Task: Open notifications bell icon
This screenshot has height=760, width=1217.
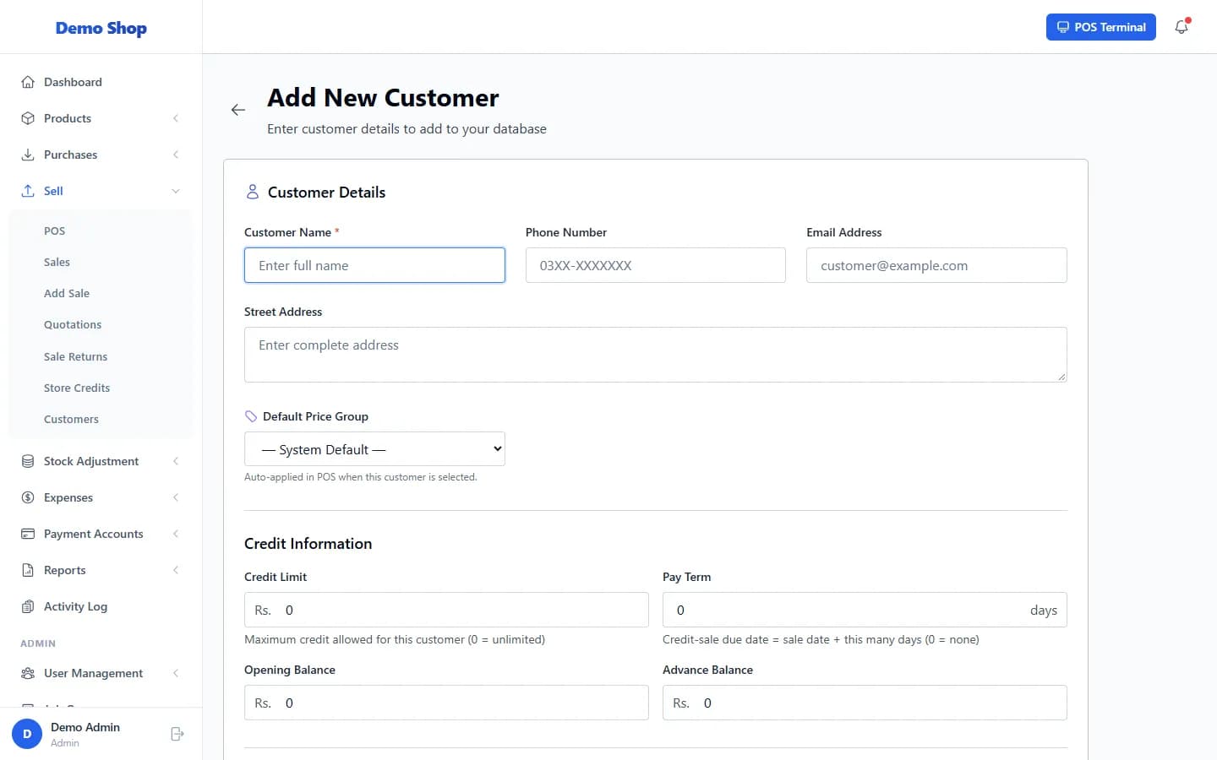Action: (1182, 27)
